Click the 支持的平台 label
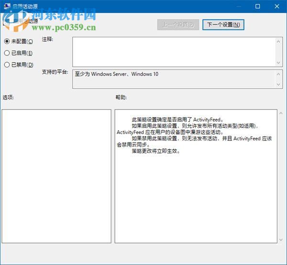The height and width of the screenshot is (265, 287). [x=55, y=72]
